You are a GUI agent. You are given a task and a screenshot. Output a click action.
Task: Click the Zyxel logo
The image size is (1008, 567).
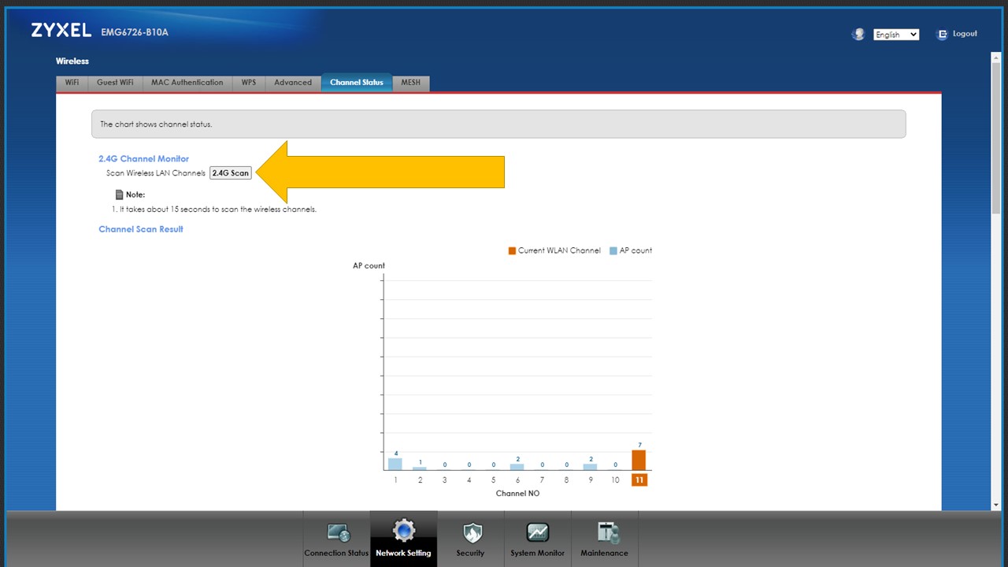tap(61, 31)
